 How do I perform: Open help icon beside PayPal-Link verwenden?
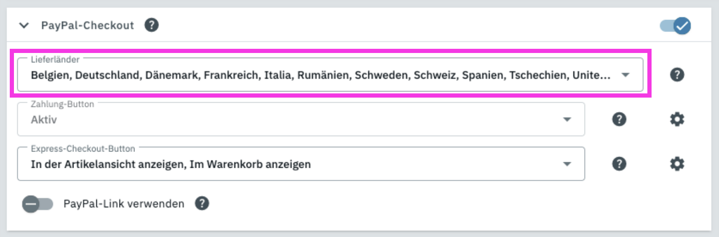(x=202, y=204)
